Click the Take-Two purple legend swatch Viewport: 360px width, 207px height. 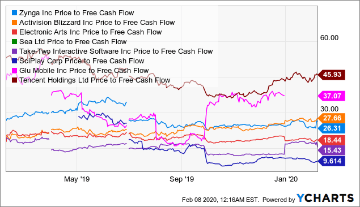(15, 51)
